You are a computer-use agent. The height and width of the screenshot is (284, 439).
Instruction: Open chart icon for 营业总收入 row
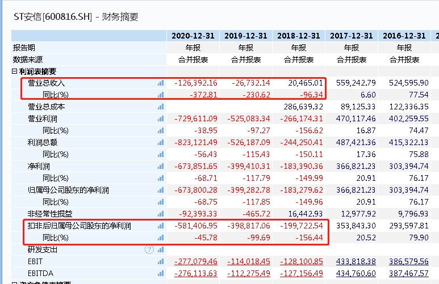[160, 83]
